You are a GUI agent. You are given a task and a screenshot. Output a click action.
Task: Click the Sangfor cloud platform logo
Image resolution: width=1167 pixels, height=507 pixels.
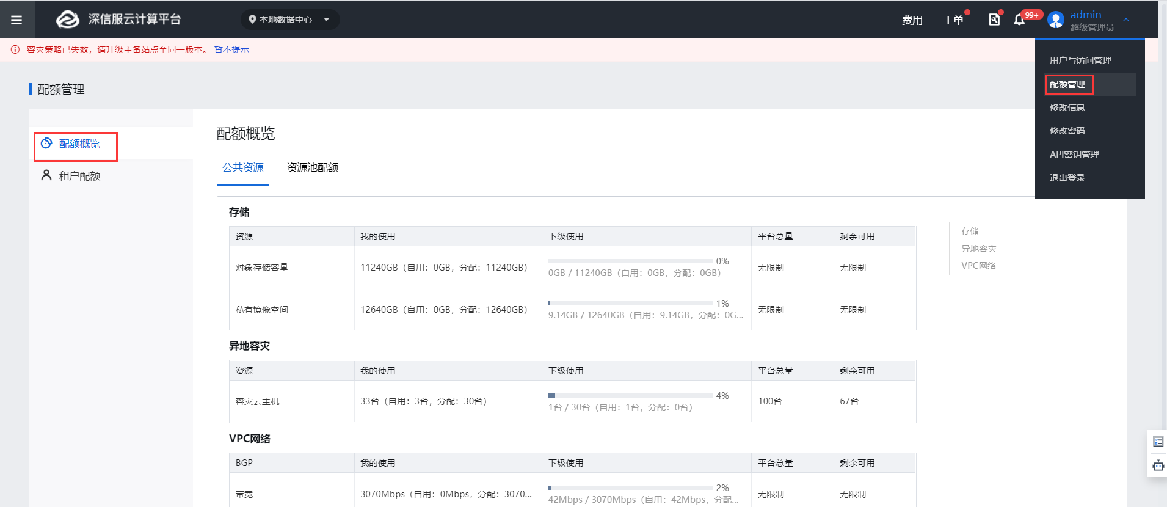point(68,20)
